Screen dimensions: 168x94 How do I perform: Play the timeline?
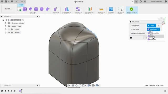tap(9, 91)
